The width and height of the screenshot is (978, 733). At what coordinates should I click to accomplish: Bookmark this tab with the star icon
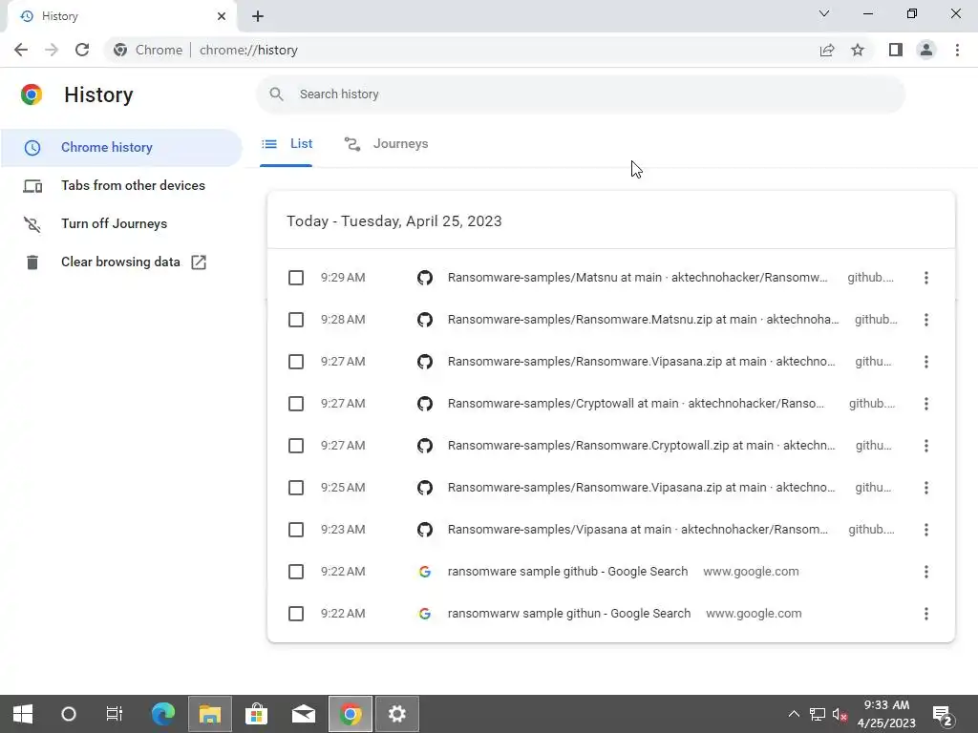point(858,50)
